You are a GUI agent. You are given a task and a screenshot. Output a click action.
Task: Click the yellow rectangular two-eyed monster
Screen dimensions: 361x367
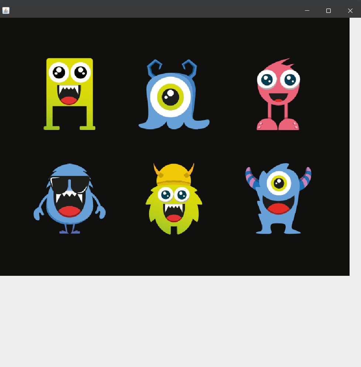[69, 94]
